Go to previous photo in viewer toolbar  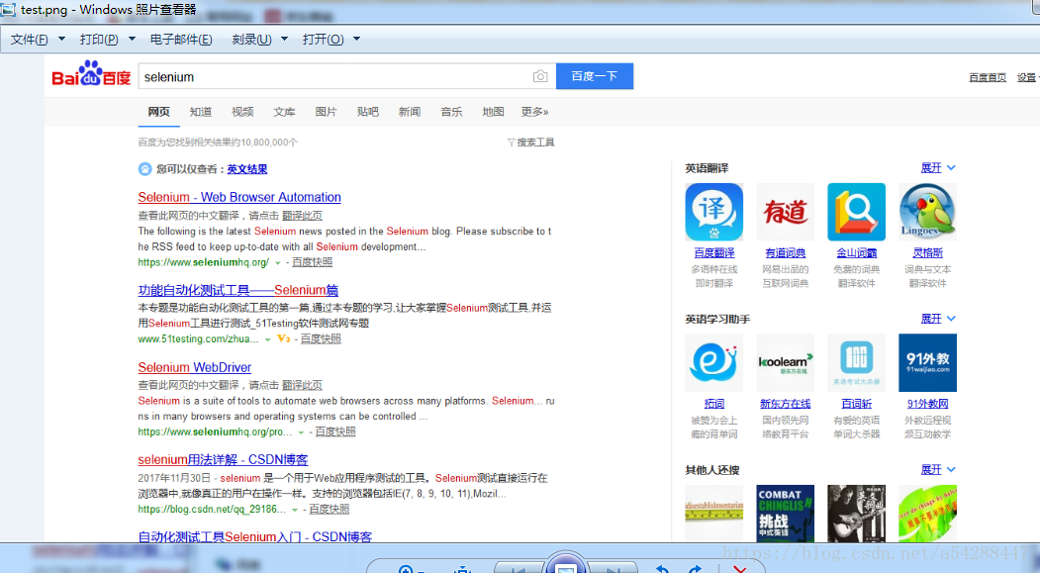[519, 568]
